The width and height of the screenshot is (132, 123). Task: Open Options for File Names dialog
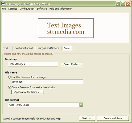tap(28, 92)
